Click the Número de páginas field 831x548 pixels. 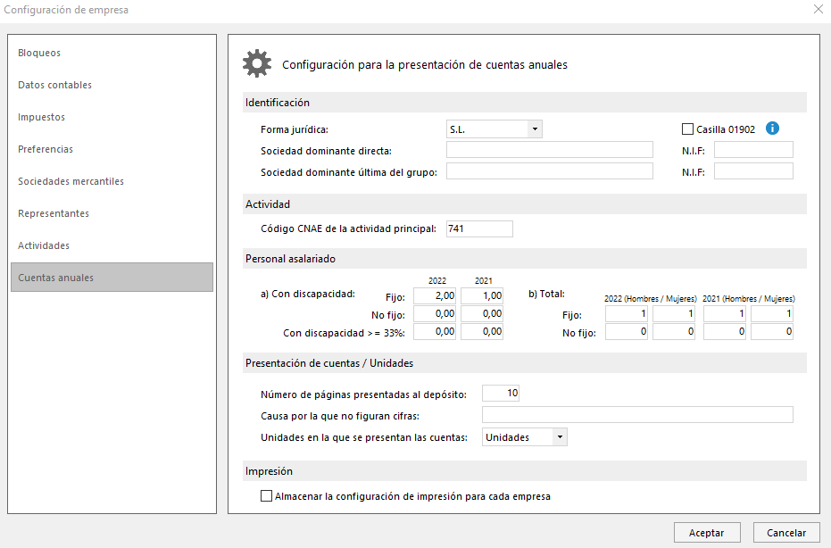tap(500, 394)
